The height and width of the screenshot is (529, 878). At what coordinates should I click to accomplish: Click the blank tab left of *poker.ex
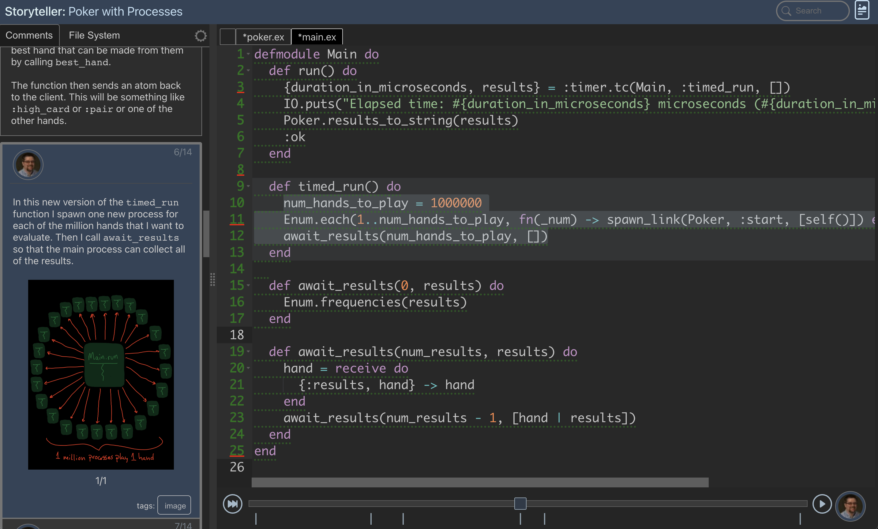click(228, 37)
